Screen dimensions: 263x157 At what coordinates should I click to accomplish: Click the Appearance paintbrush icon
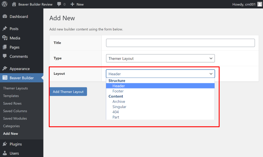5,68
